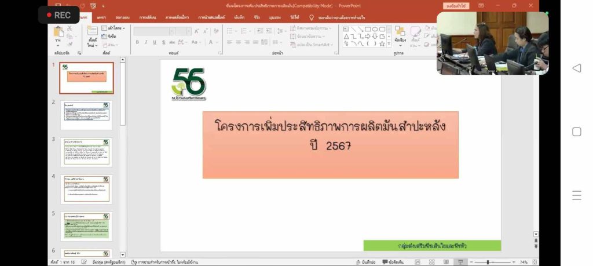Viewport: 593px width, 266px height.
Task: Adjust the zoom slider handle
Action: [x=488, y=262]
